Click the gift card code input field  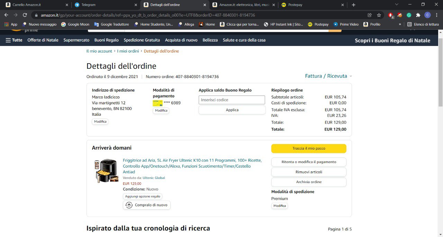click(232, 100)
